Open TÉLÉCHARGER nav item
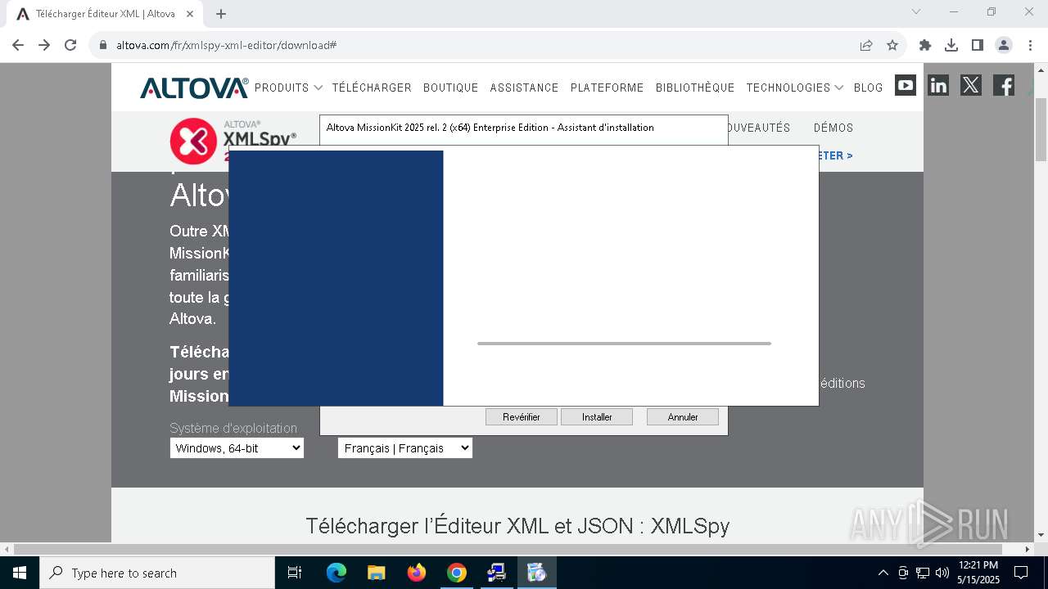 tap(372, 88)
